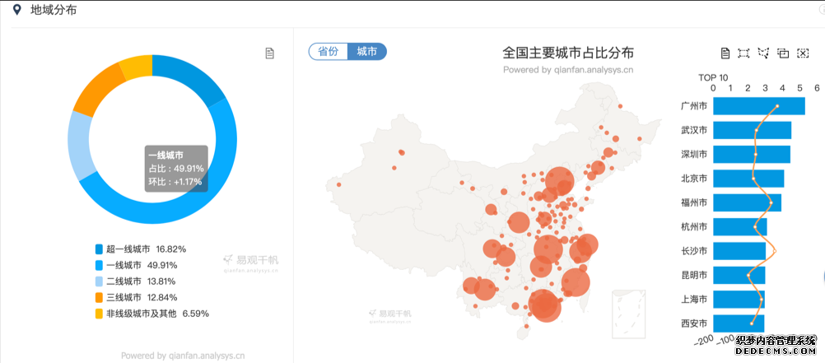The image size is (825, 363).
Task: Click the 西安市 axis label
Action: [694, 323]
